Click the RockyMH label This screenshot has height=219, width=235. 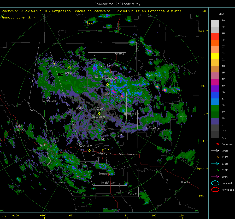pyautogui.click(x=69, y=73)
